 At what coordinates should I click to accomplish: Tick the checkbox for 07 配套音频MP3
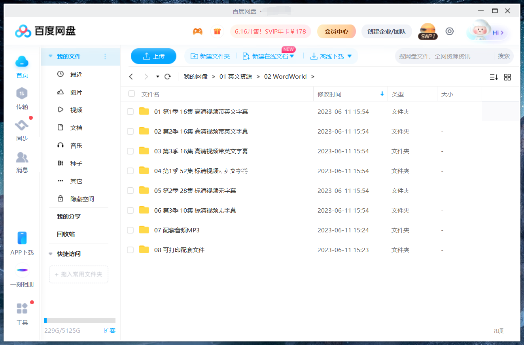tap(130, 230)
